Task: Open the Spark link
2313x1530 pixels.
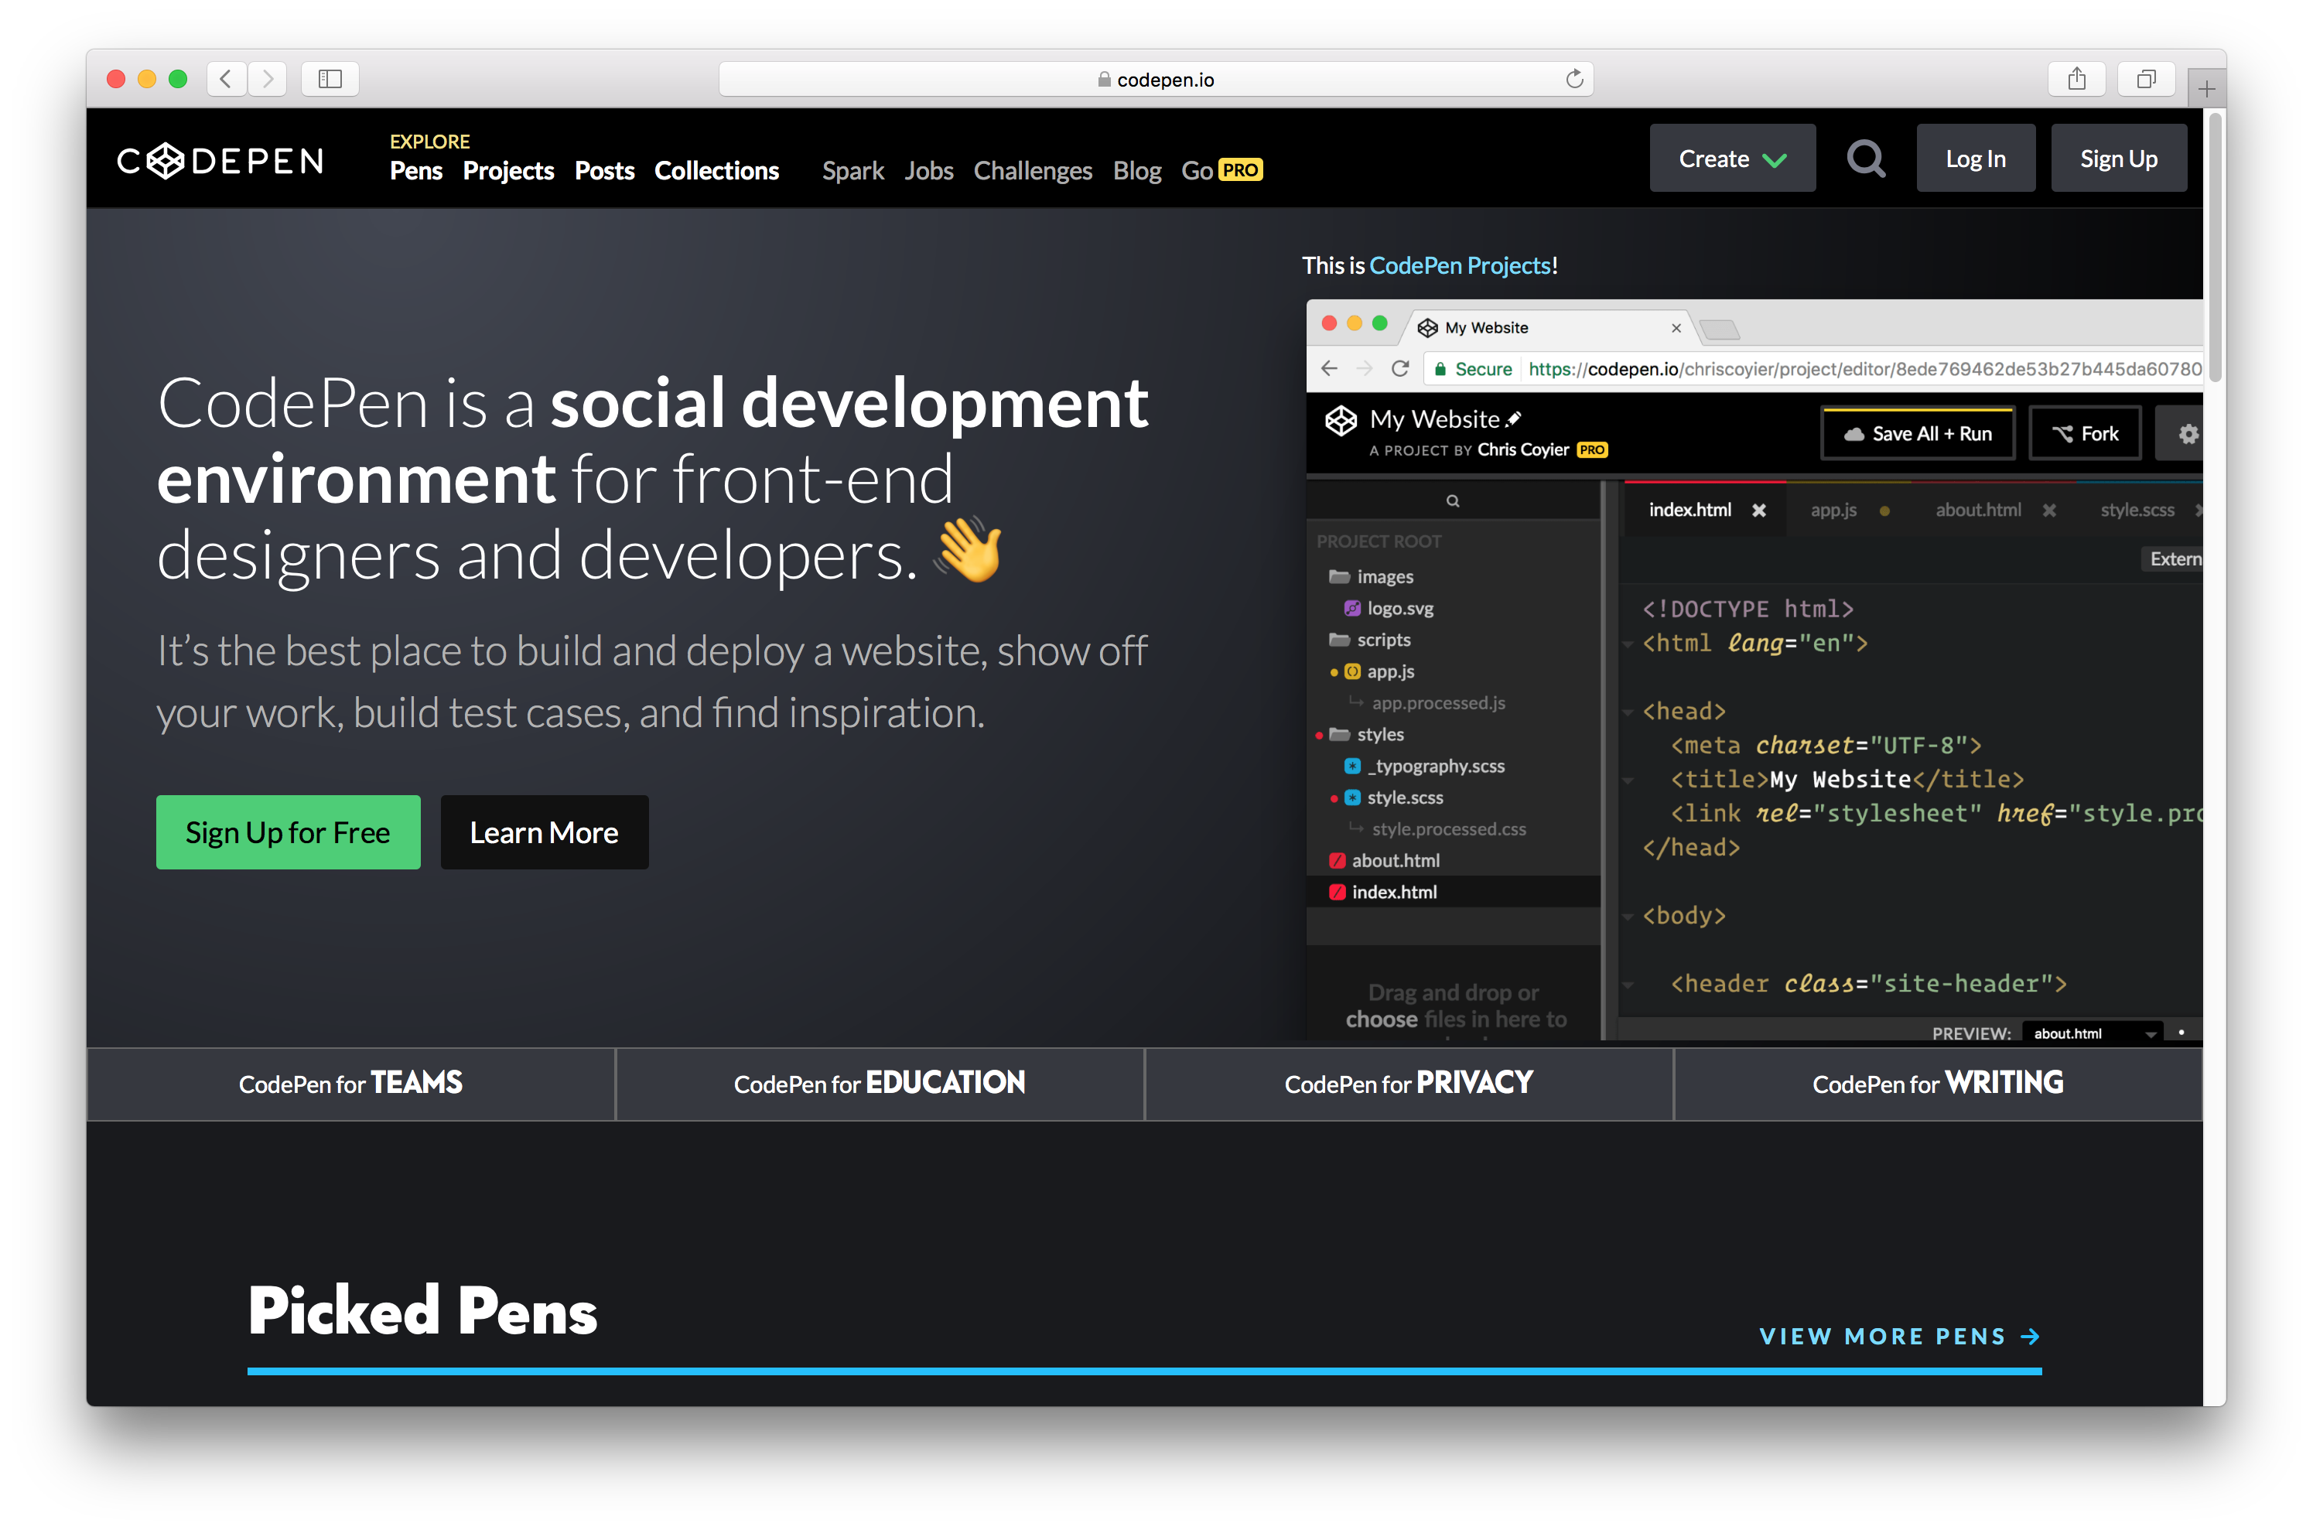Action: [x=852, y=171]
